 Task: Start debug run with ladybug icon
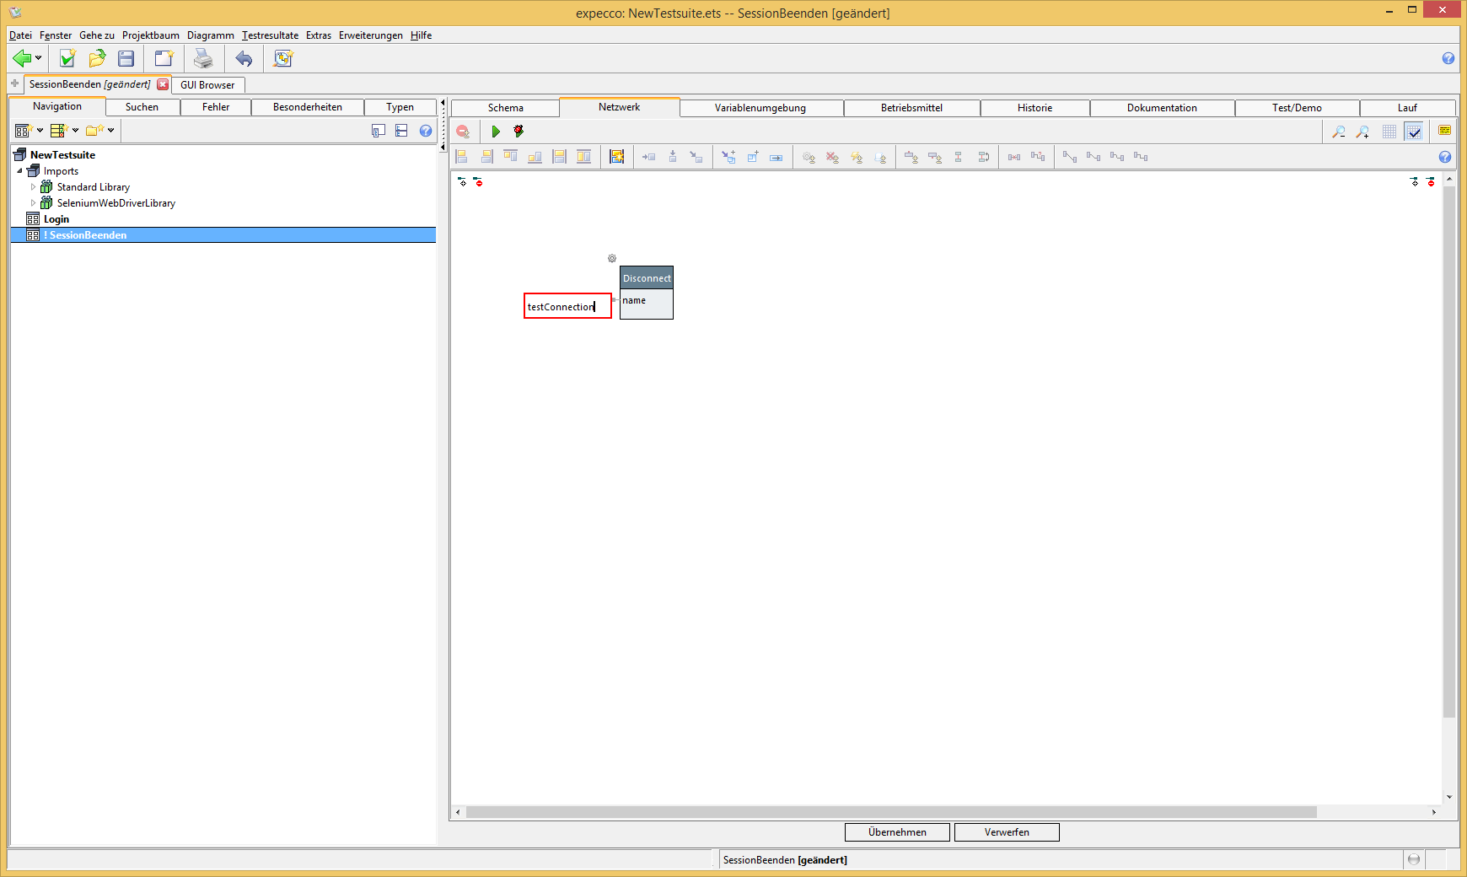[x=519, y=132]
